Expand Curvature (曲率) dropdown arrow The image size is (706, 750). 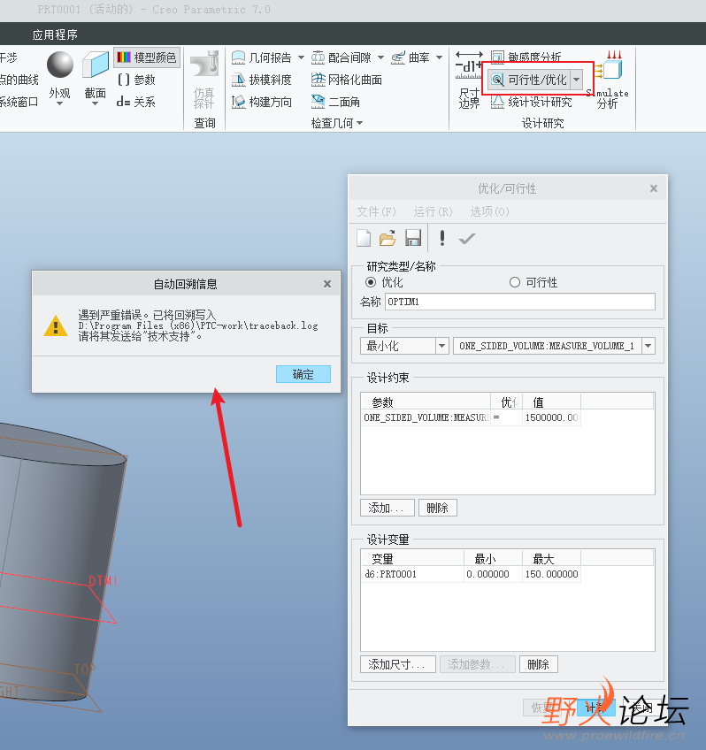click(439, 57)
